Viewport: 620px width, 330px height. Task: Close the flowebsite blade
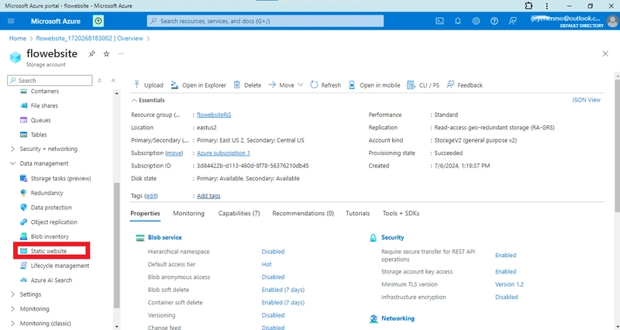(605, 53)
